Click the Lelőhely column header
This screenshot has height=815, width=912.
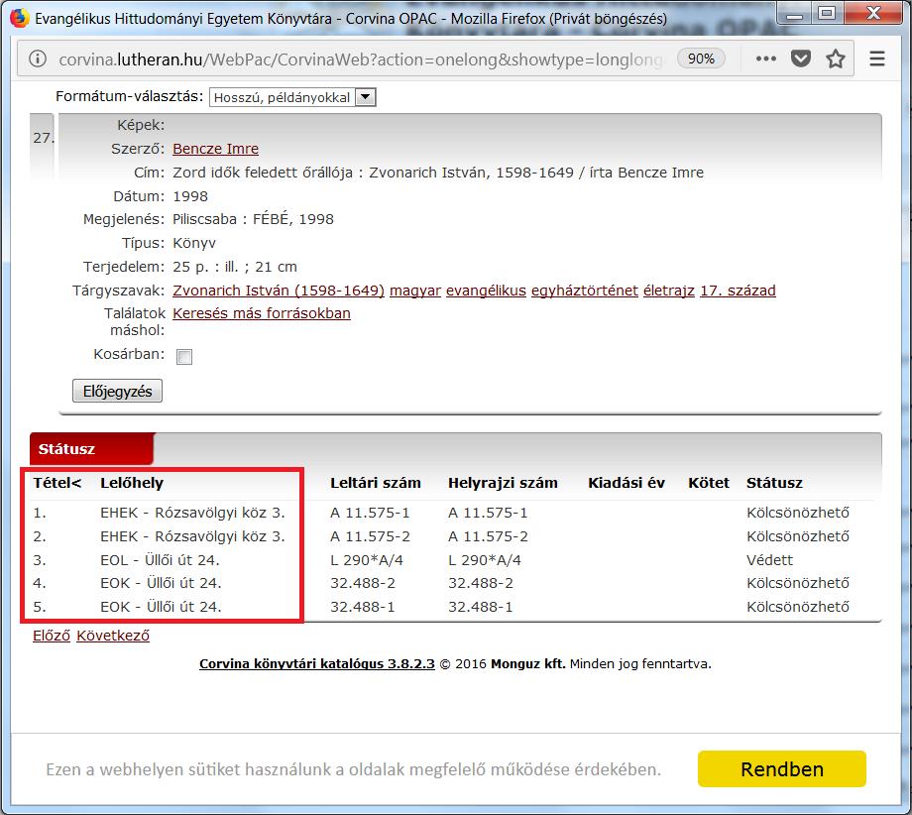[x=132, y=483]
